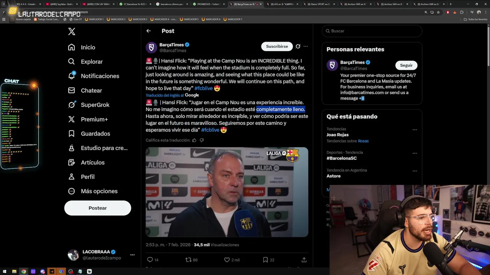Click the repost icon showing 88
This screenshot has width=490, height=275.
click(188, 260)
